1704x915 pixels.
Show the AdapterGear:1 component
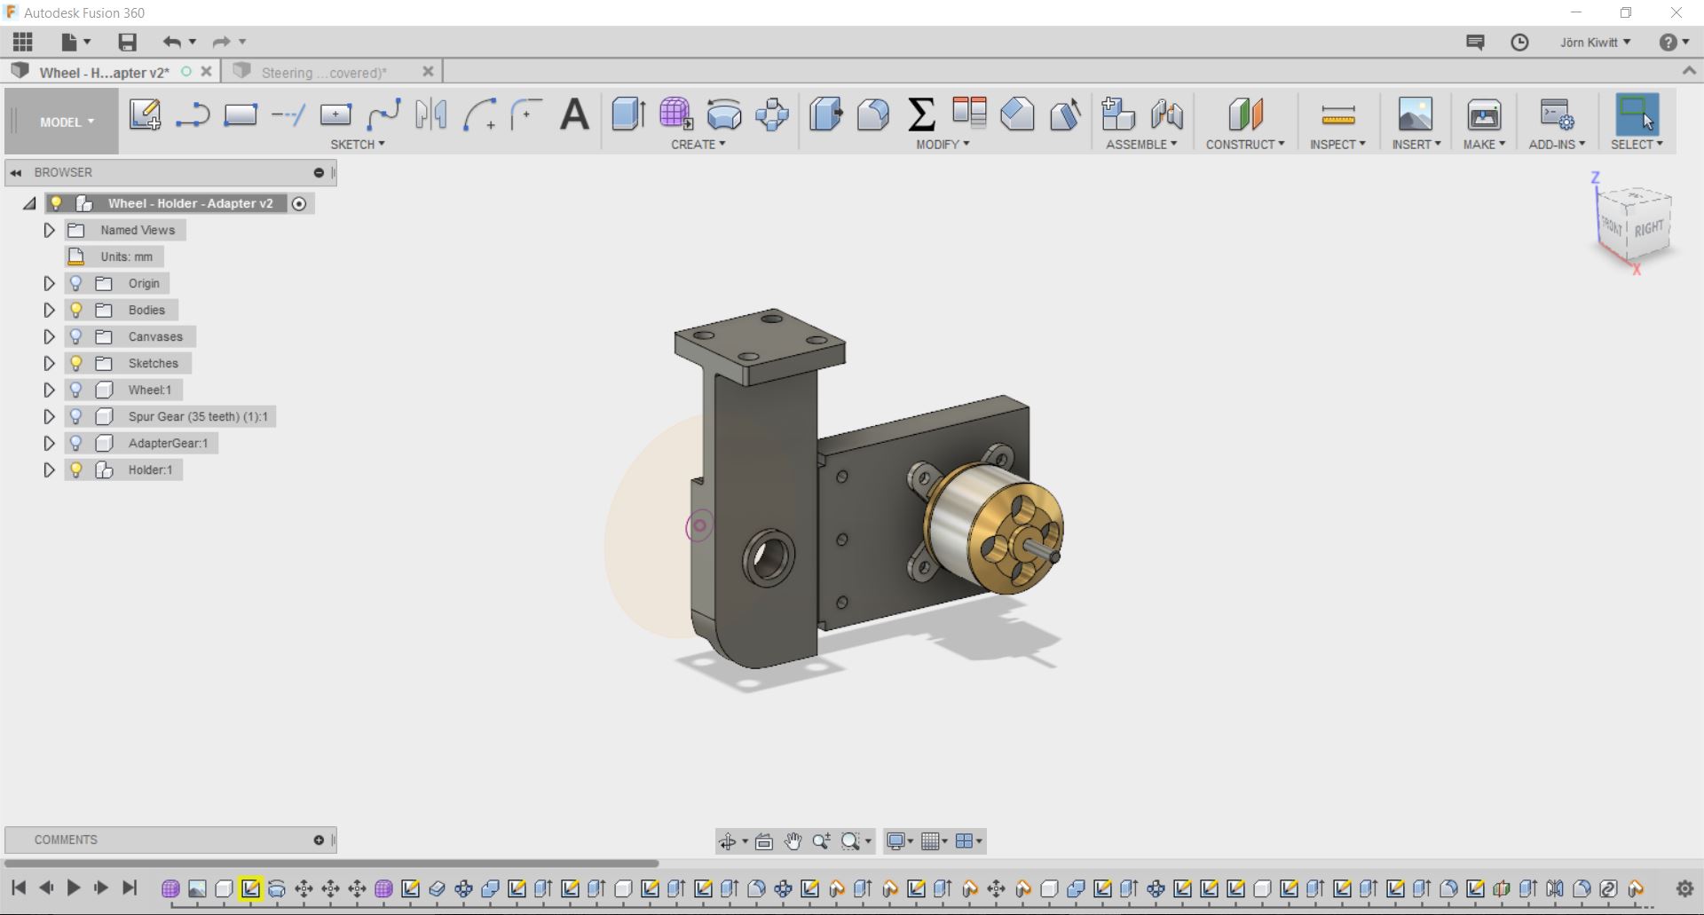[x=76, y=443]
